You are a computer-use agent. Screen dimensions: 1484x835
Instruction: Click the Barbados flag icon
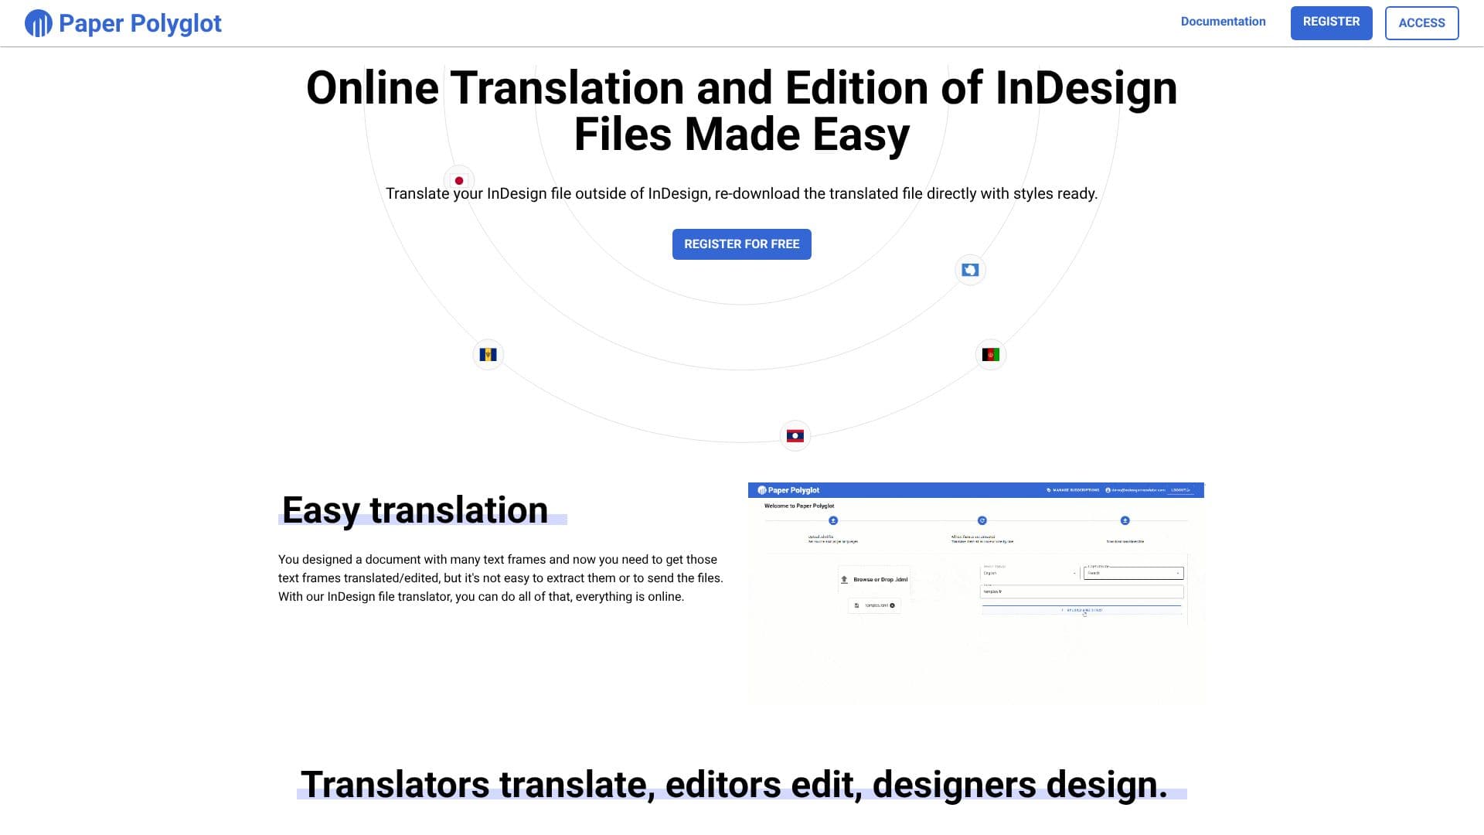488,355
